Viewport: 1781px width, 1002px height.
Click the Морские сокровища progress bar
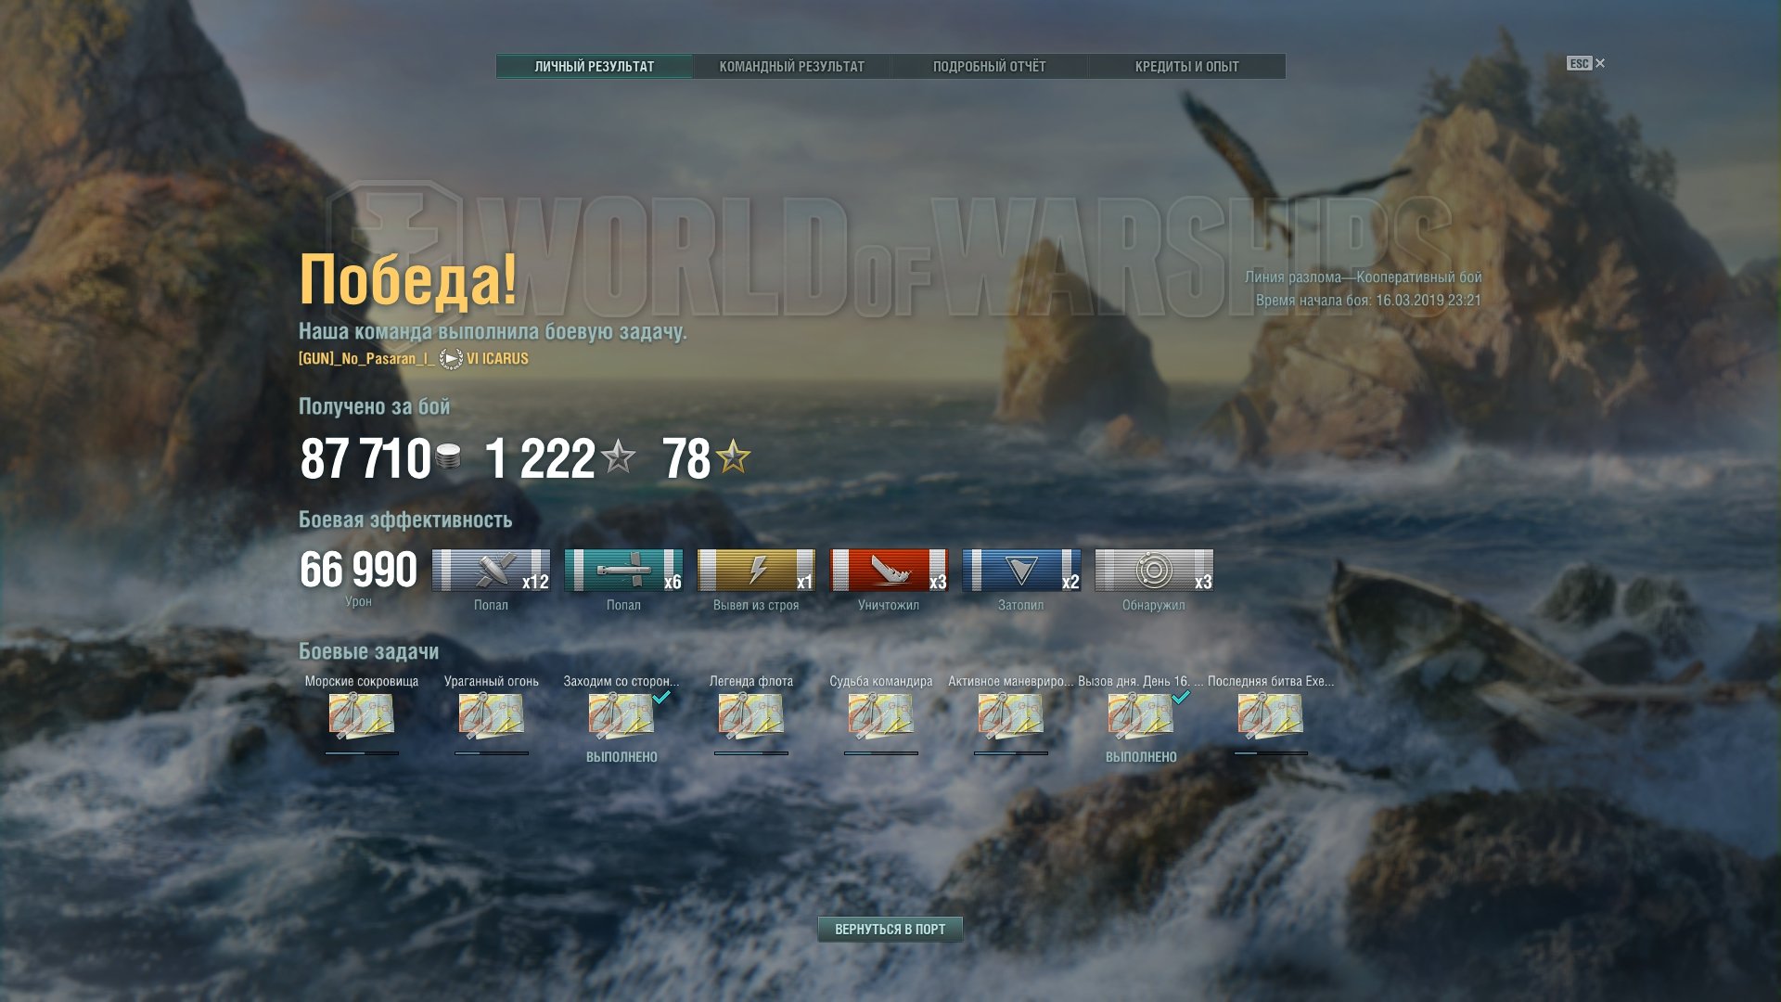(362, 753)
